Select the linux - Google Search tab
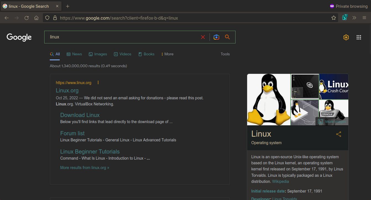The image size is (371, 200). (31, 6)
